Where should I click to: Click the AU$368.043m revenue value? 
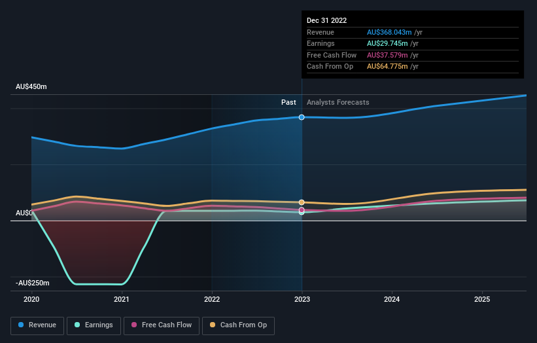389,32
